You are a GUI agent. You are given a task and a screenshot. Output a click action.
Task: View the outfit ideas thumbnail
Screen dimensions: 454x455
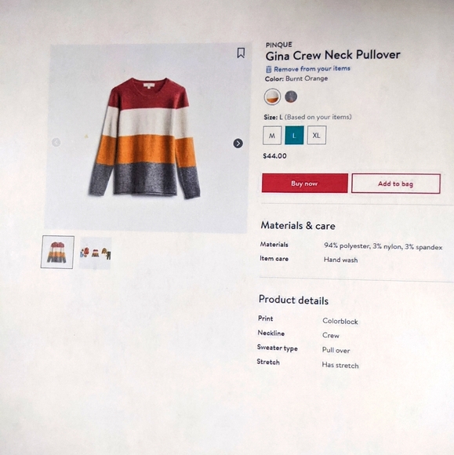point(96,253)
